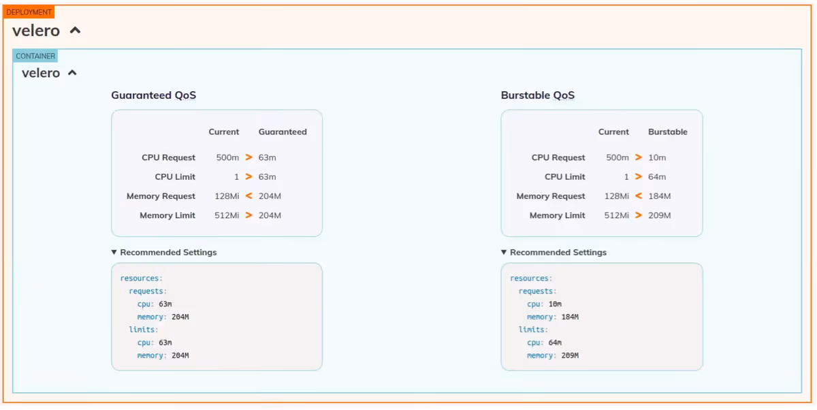Click the Burstable QoS heading
This screenshot has height=410, width=817.
[x=538, y=95]
